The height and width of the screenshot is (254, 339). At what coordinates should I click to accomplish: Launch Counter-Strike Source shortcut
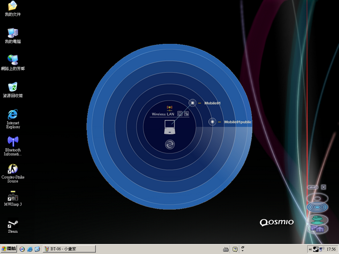(13, 173)
